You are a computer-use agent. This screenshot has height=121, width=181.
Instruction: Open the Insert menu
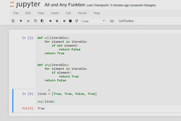click(x=55, y=13)
